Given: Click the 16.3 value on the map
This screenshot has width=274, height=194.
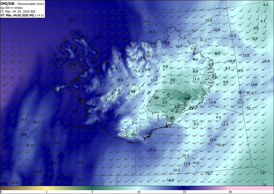Looking at the screenshot, I should [x=72, y=20].
